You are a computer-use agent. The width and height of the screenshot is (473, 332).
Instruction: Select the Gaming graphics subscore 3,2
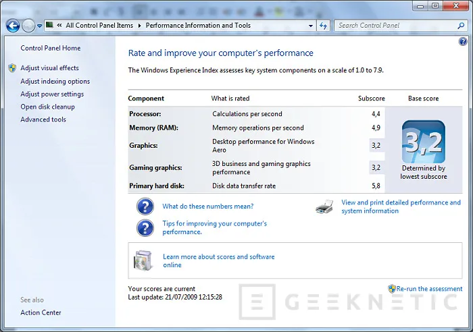pyautogui.click(x=376, y=168)
